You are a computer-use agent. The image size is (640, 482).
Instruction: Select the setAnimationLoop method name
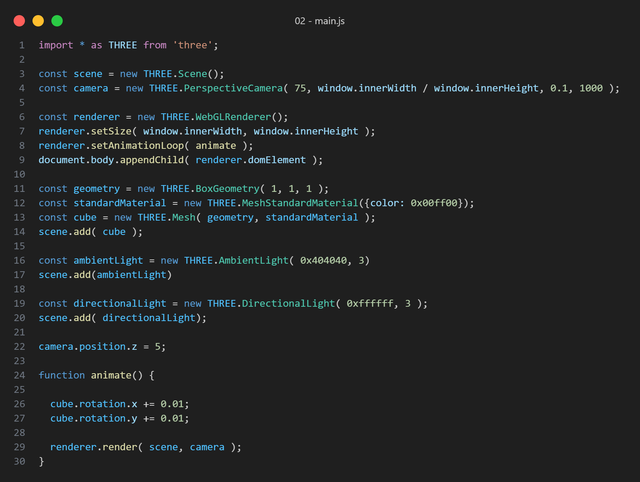(137, 146)
